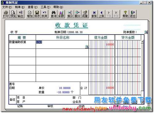Open 流量 (Cash flow) toolbar icon
The height and width of the screenshot is (113, 154).
click(85, 14)
